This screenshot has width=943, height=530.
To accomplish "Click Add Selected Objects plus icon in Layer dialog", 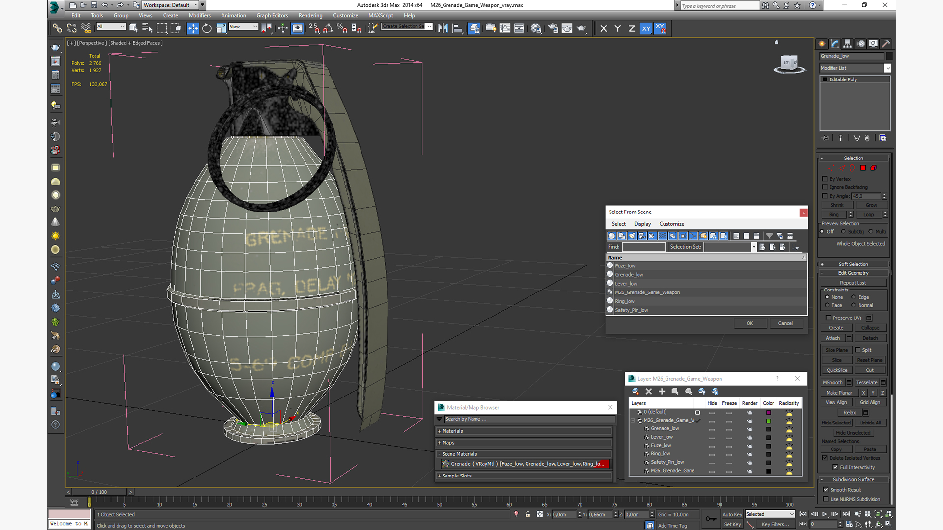I will [662, 391].
